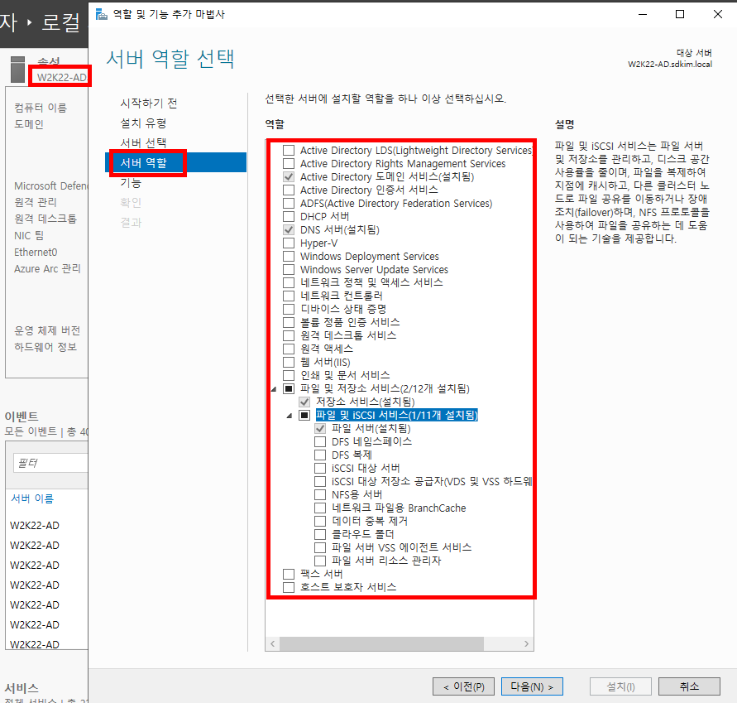Check 원격 액세스 role checkbox
Viewport: 737px width, 703px height.
(289, 349)
